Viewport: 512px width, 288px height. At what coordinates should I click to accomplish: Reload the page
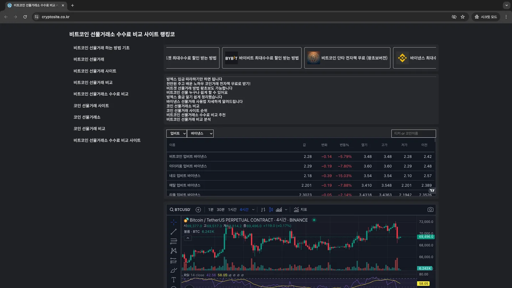[25, 17]
